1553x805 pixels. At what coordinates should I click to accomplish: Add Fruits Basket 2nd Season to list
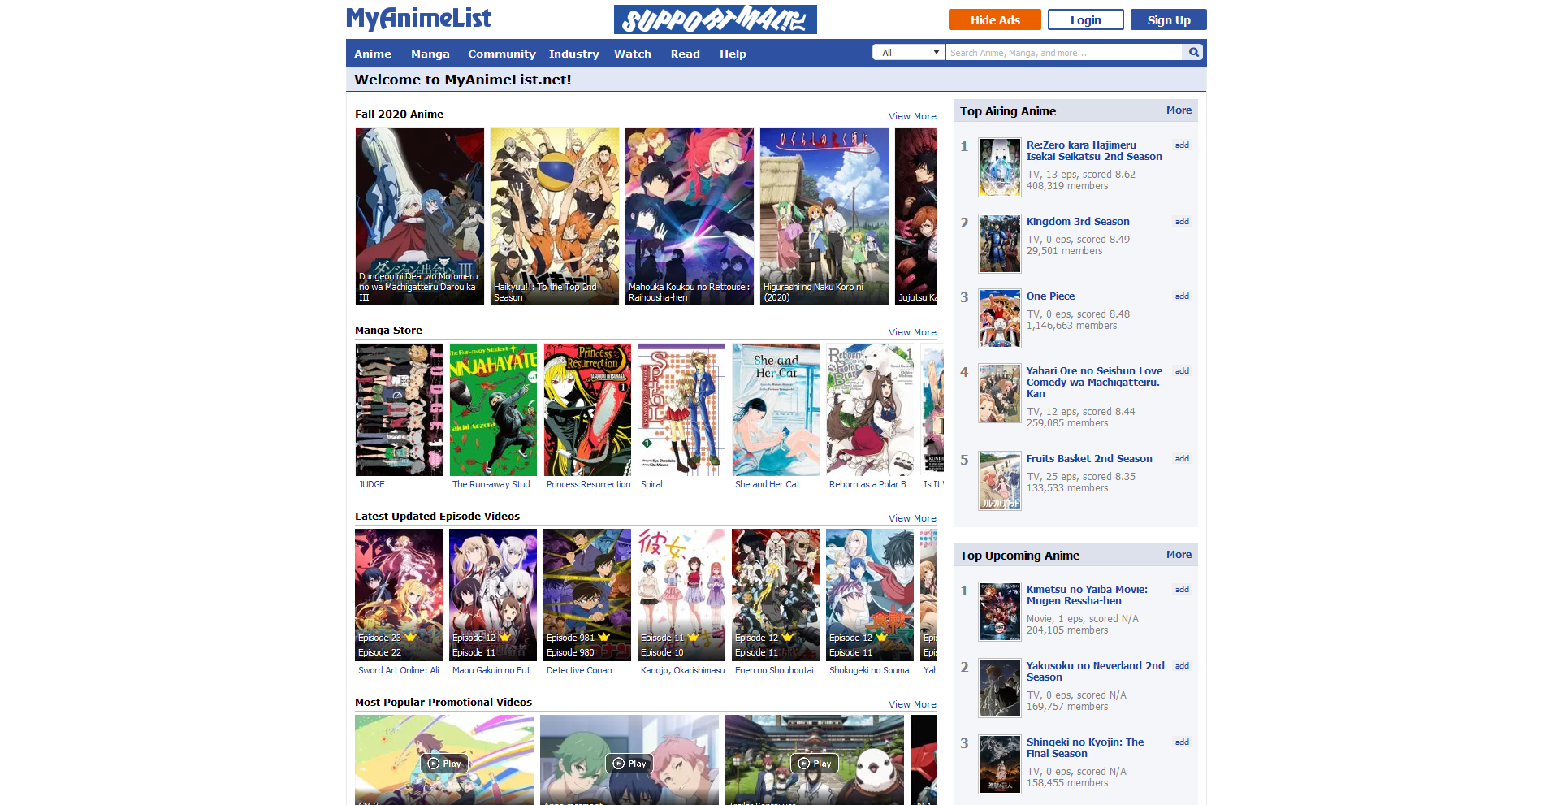coord(1182,459)
